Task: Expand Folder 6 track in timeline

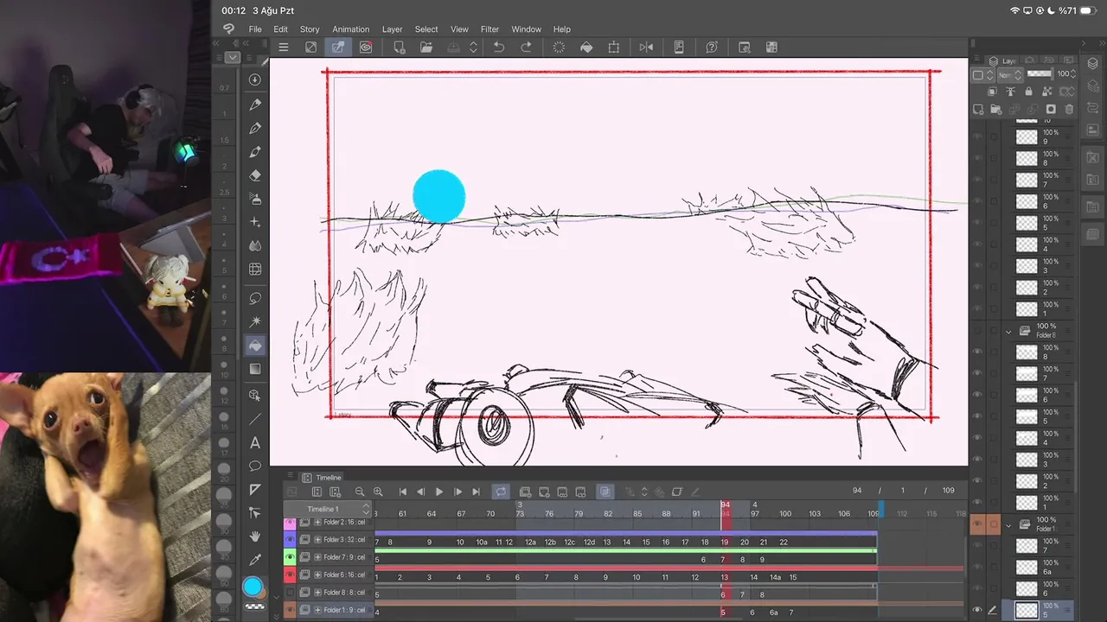Action: pos(317,574)
